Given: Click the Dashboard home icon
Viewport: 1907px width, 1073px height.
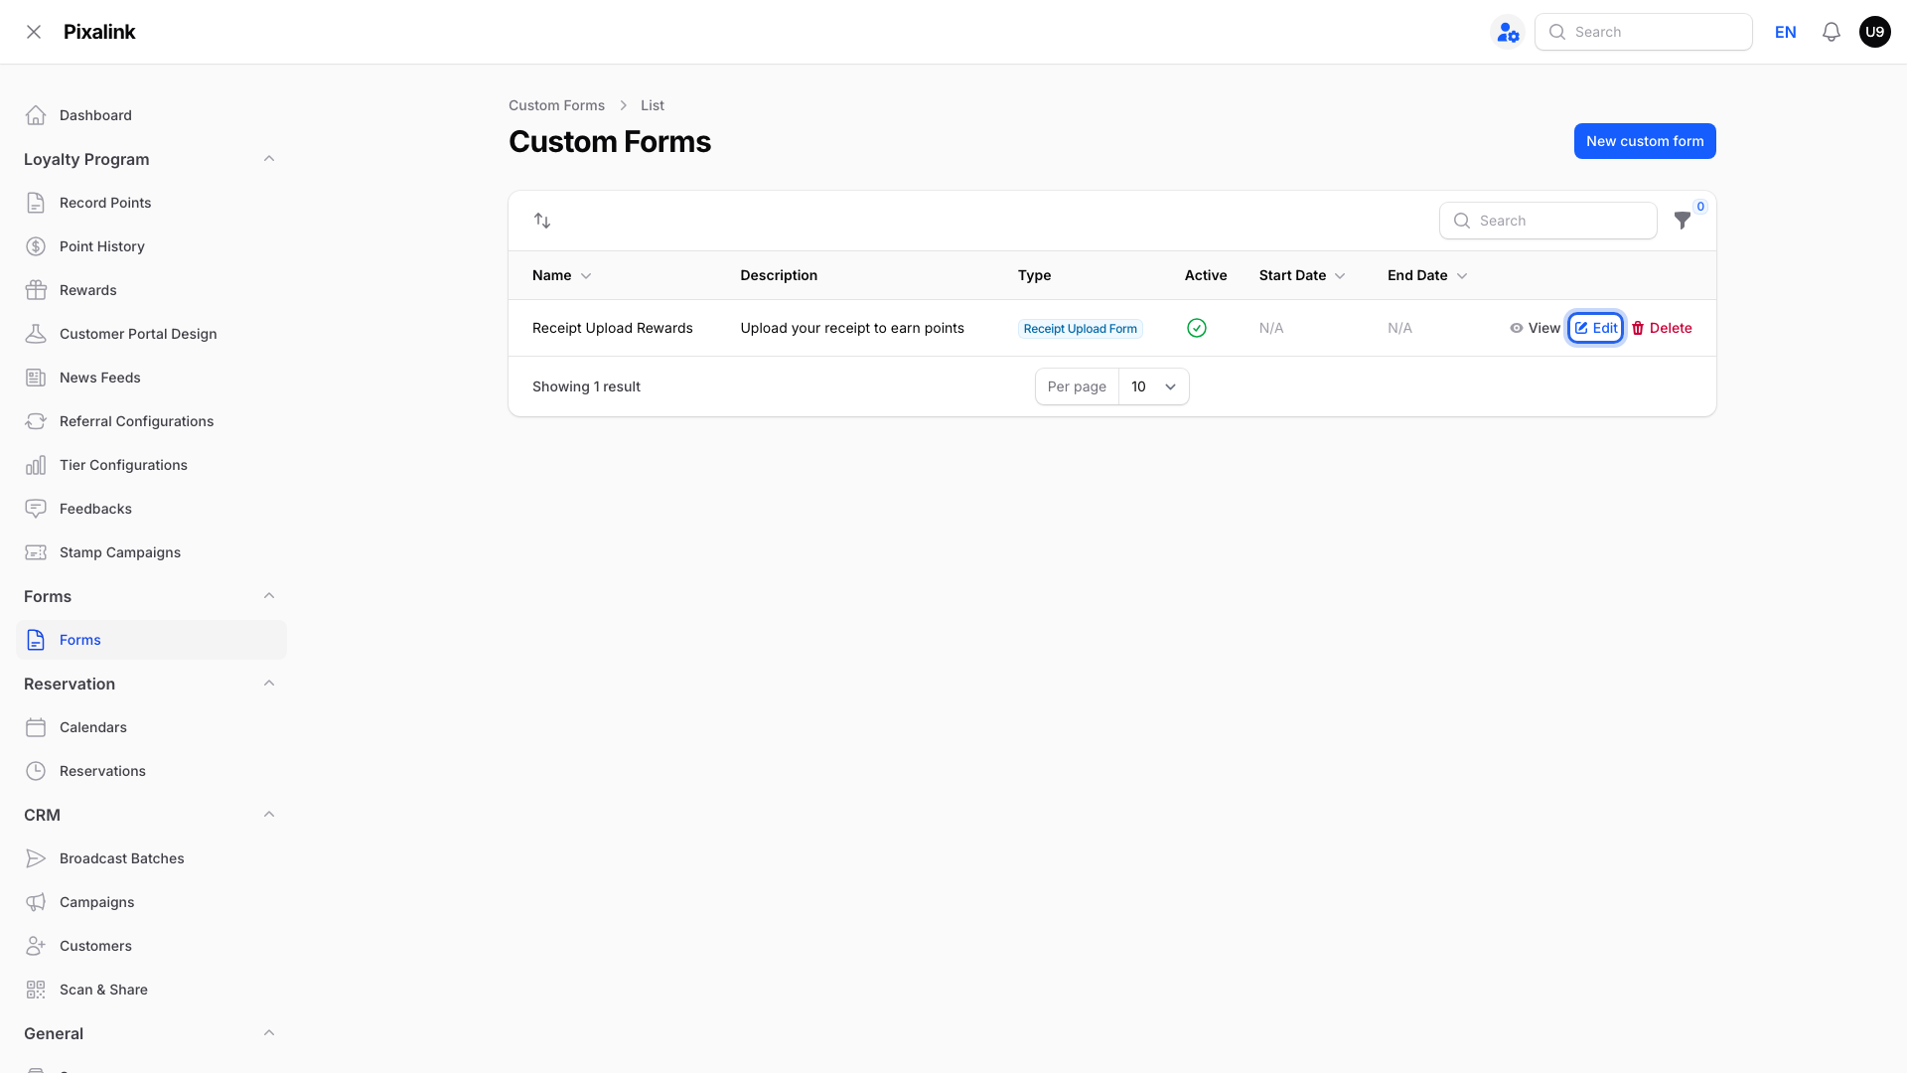Looking at the screenshot, I should (x=36, y=115).
